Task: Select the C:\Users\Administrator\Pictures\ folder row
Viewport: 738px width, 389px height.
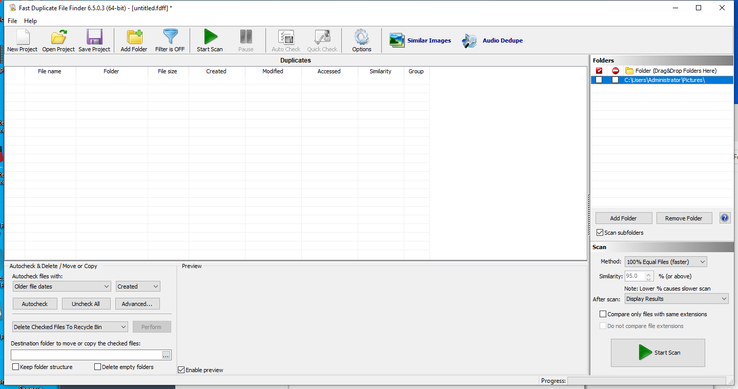Action: (x=662, y=80)
